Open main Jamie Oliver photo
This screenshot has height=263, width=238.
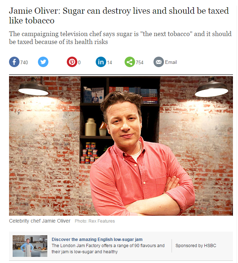[x=121, y=146]
